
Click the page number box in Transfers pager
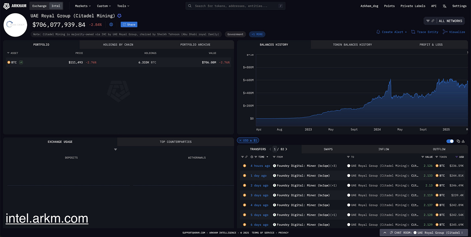coord(275,149)
